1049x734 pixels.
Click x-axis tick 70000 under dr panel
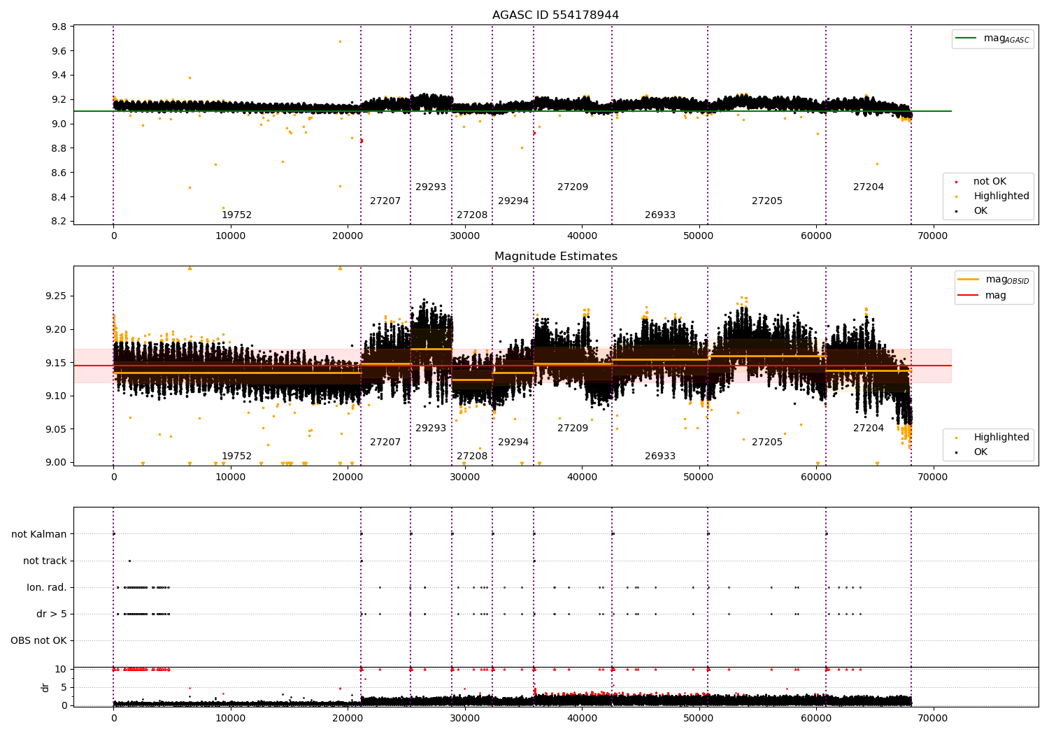point(933,718)
